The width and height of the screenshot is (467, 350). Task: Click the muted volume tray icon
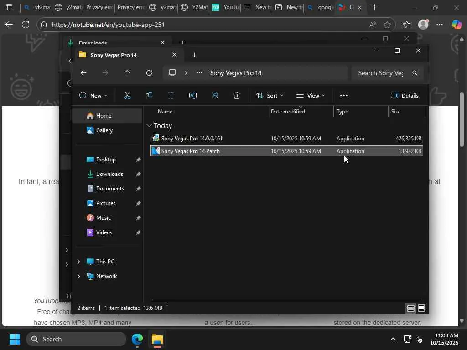click(x=419, y=339)
